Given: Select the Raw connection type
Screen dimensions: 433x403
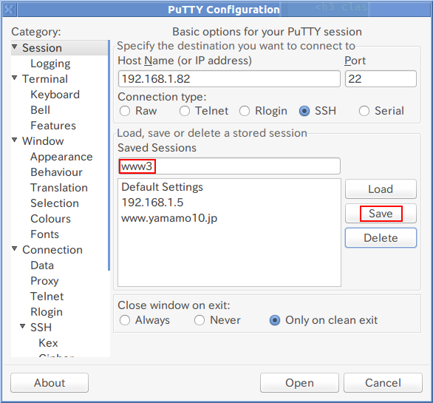Looking at the screenshot, I should [125, 111].
